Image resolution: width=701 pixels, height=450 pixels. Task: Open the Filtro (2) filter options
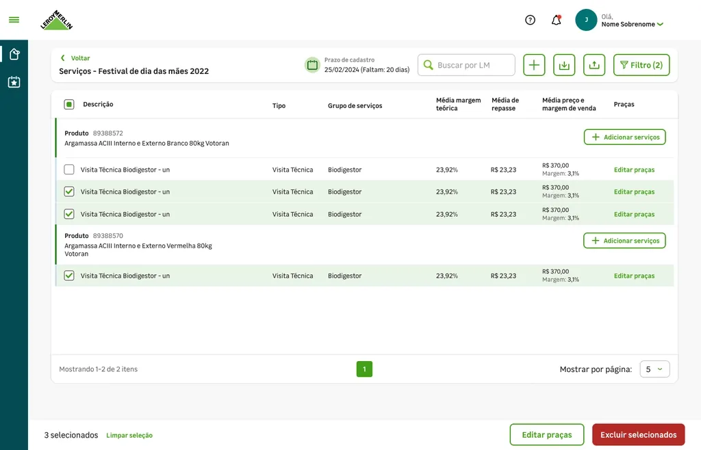(x=641, y=65)
